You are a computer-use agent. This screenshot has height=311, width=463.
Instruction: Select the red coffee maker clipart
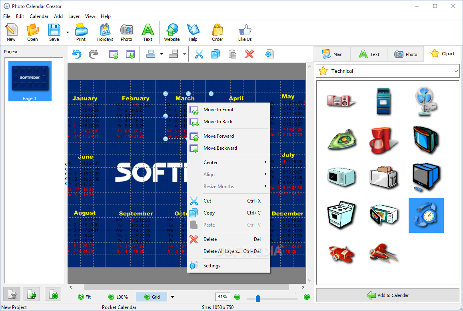(x=383, y=140)
